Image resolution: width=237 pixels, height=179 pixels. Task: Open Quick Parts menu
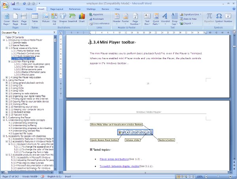(156, 19)
